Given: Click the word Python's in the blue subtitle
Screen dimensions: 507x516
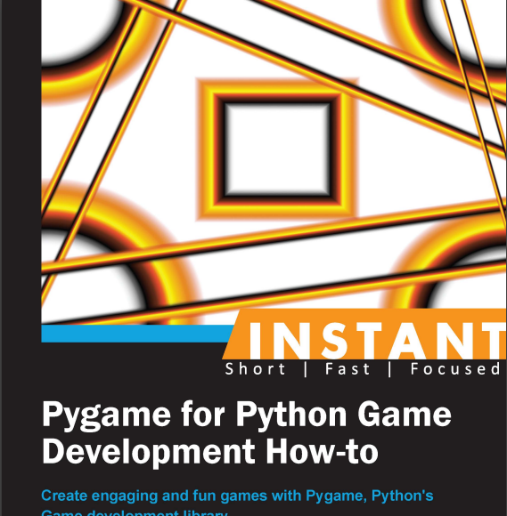Looking at the screenshot, I should 402,496.
